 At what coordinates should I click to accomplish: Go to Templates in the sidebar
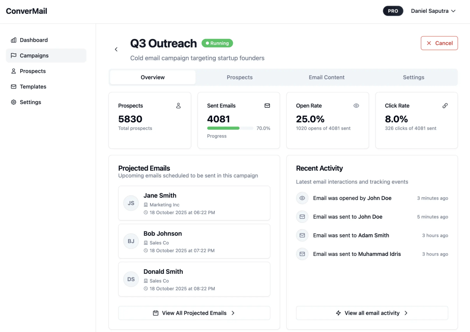point(33,87)
